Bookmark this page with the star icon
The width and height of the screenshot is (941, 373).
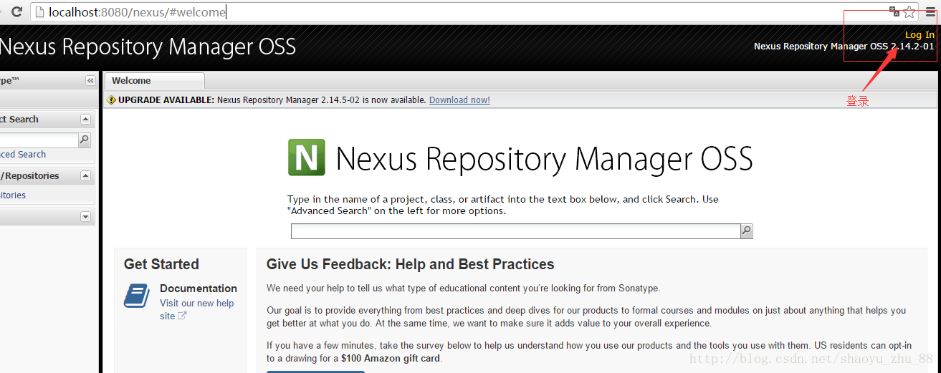[909, 11]
